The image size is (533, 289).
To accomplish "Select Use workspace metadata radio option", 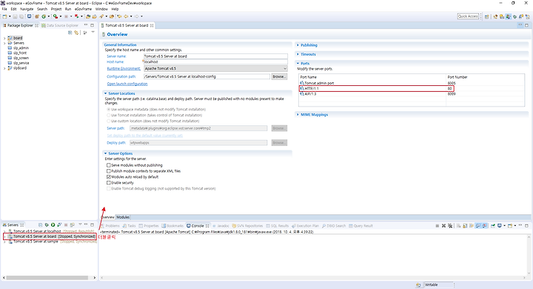I will (x=109, y=110).
